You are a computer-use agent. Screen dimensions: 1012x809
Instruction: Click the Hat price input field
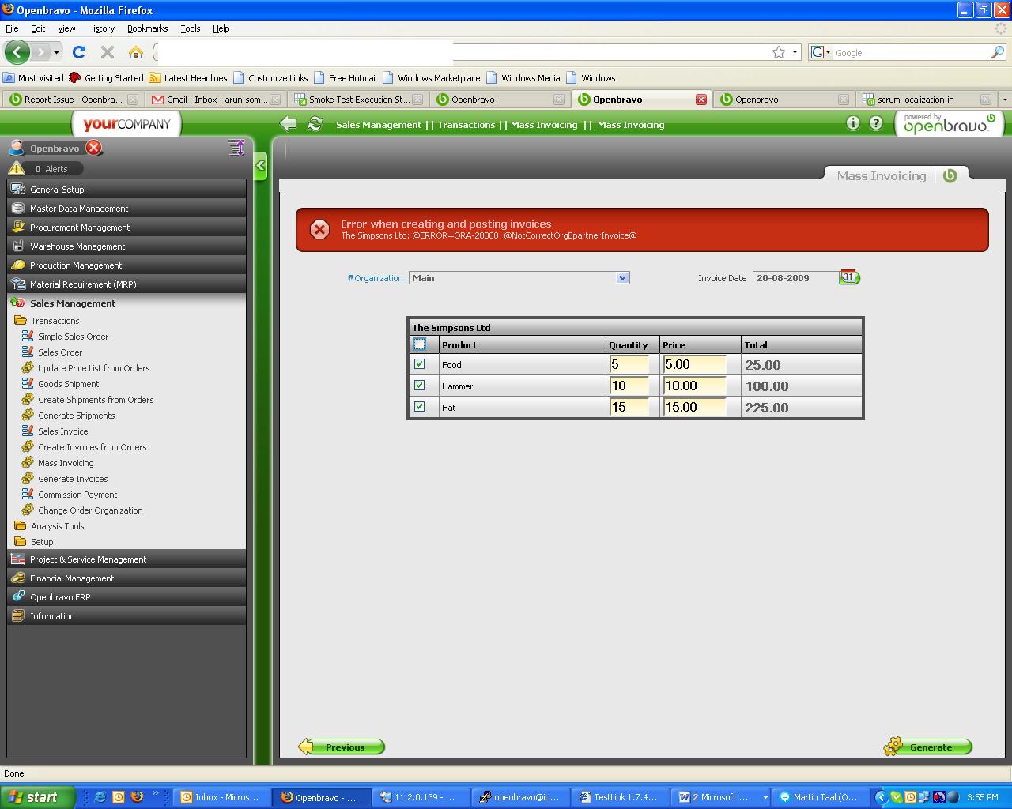[694, 407]
